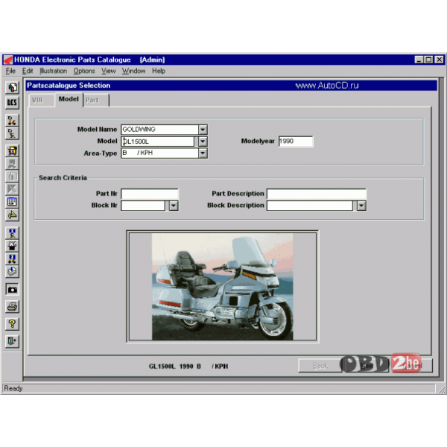Screen dimensions: 447x447
Task: Open the File menu
Action: pos(10,71)
